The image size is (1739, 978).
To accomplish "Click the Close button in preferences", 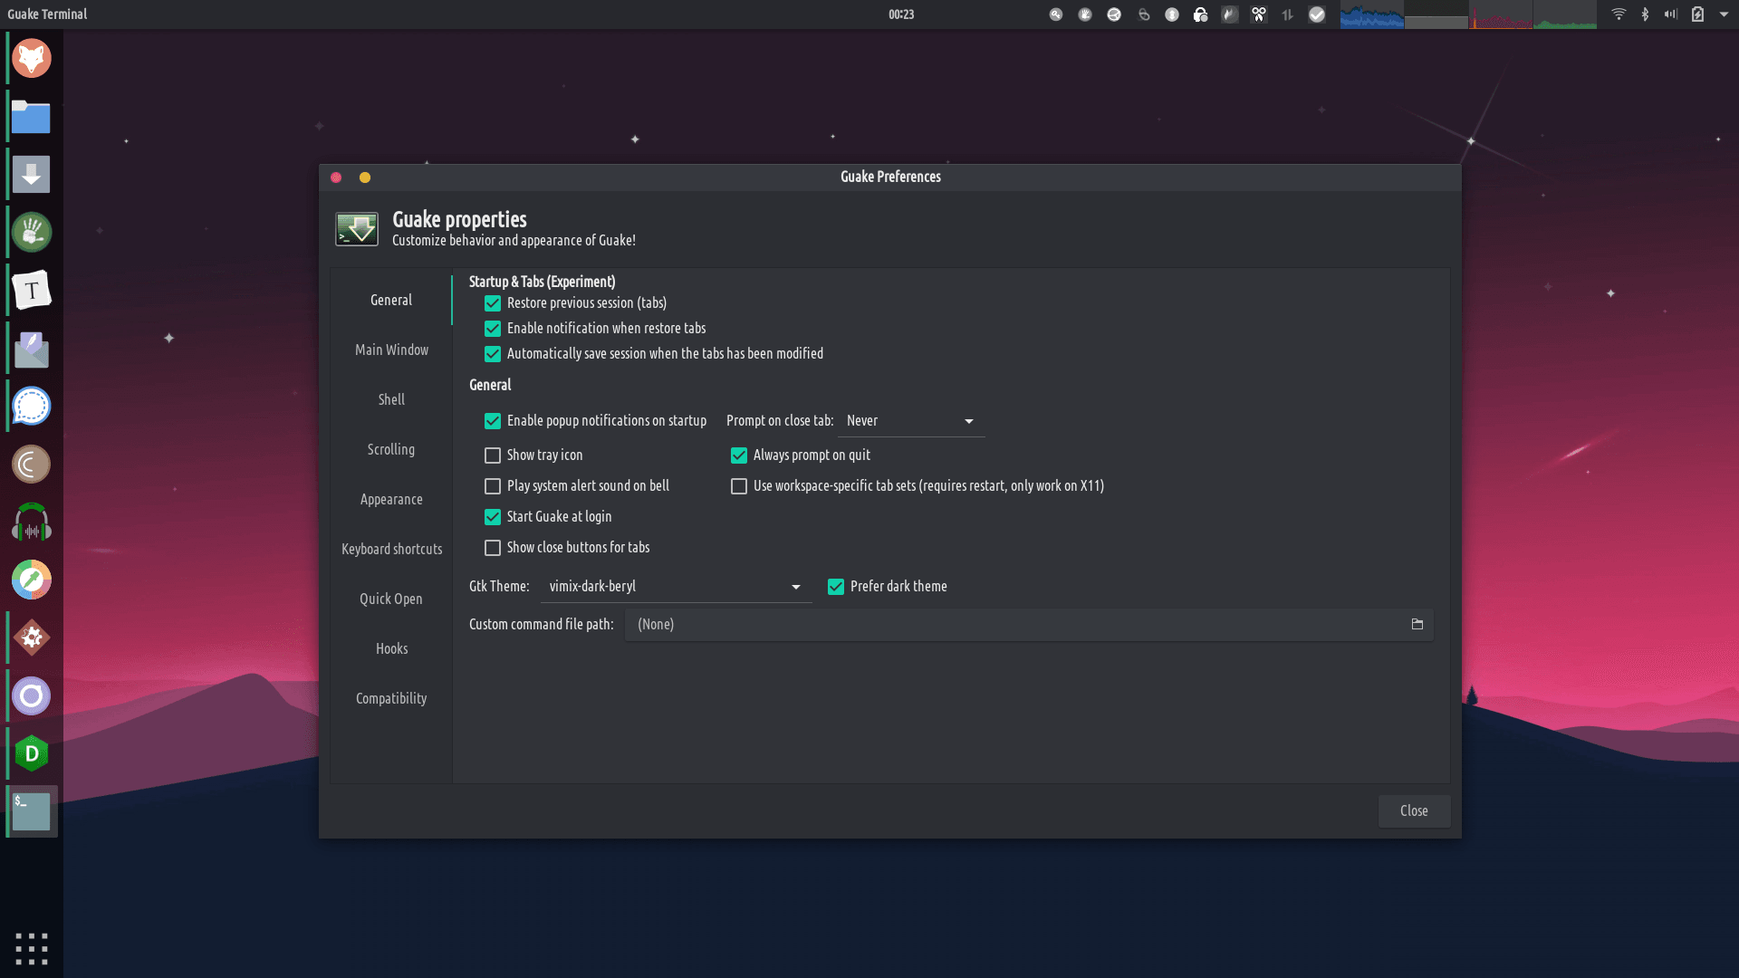I will click(x=1414, y=811).
